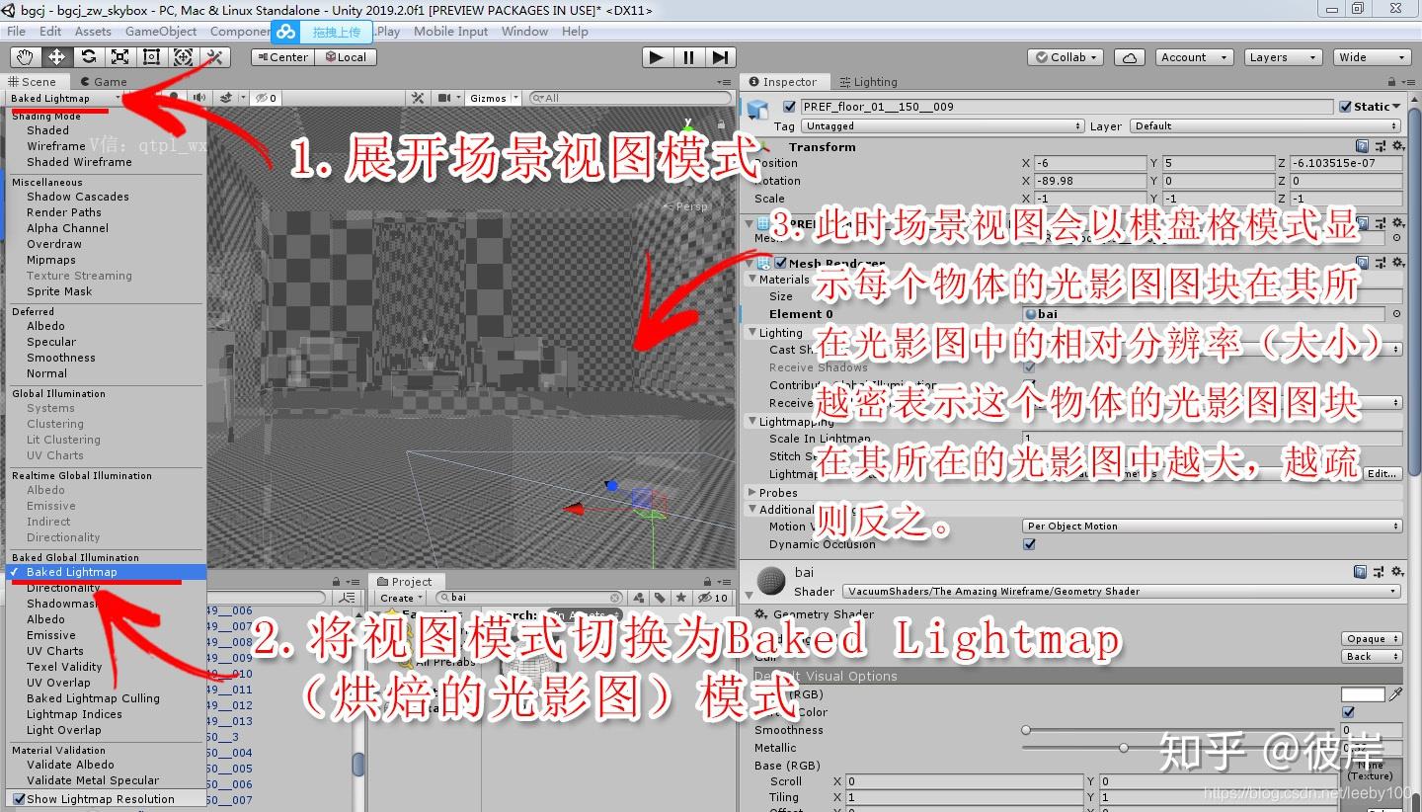1422x812 pixels.
Task: Select the Rotate tool
Action: [88, 56]
